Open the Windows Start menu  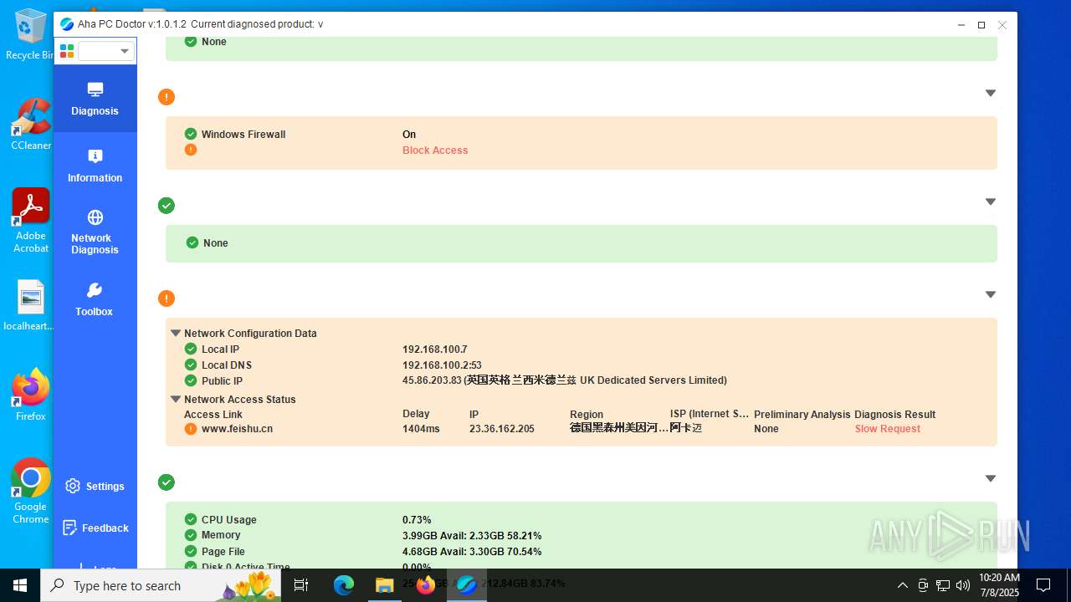20,585
